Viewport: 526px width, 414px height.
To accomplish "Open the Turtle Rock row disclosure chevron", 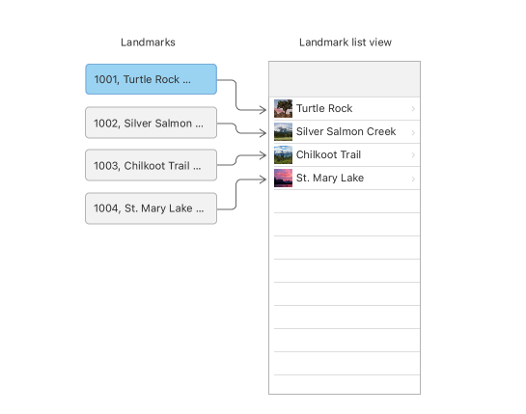I will 413,109.
